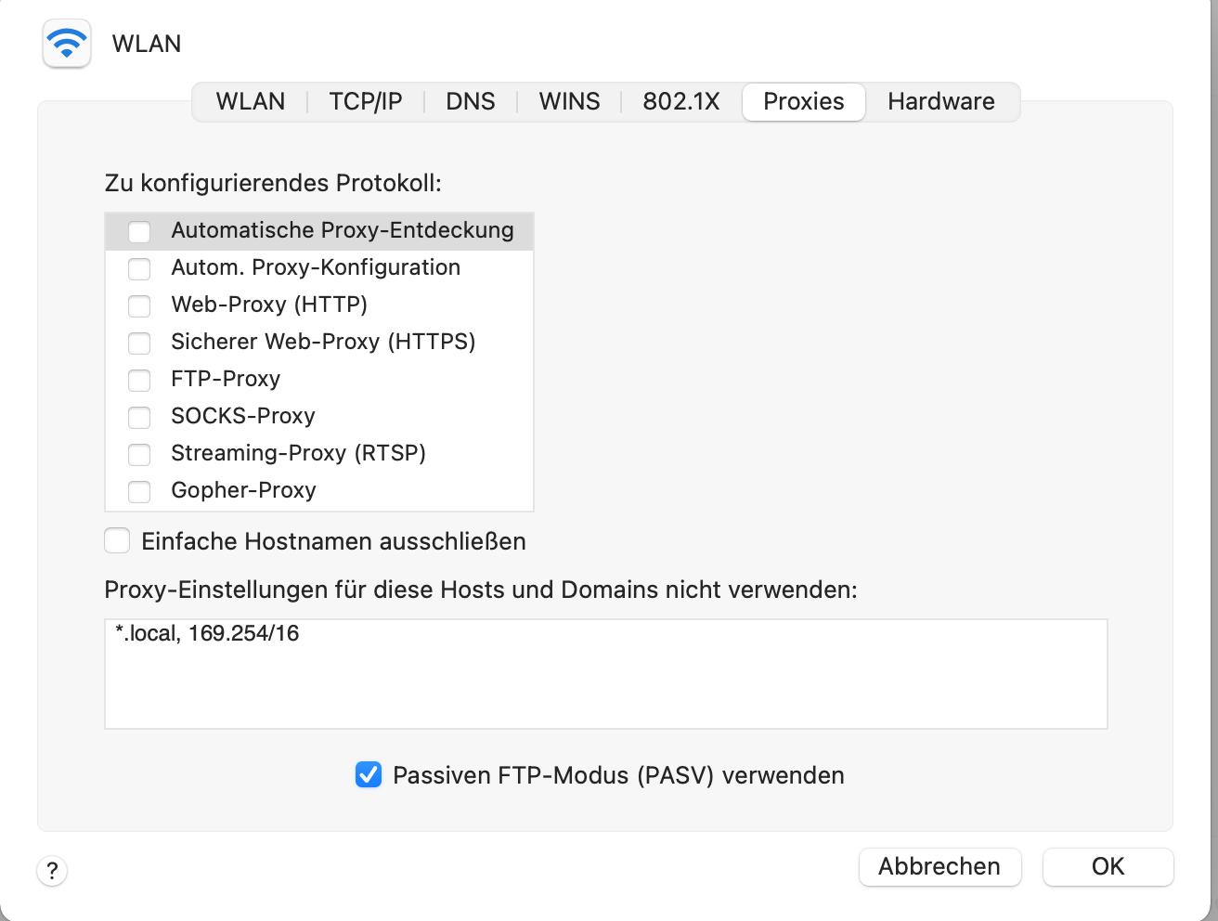Check Autom. Proxy-Konfiguration option

[139, 268]
